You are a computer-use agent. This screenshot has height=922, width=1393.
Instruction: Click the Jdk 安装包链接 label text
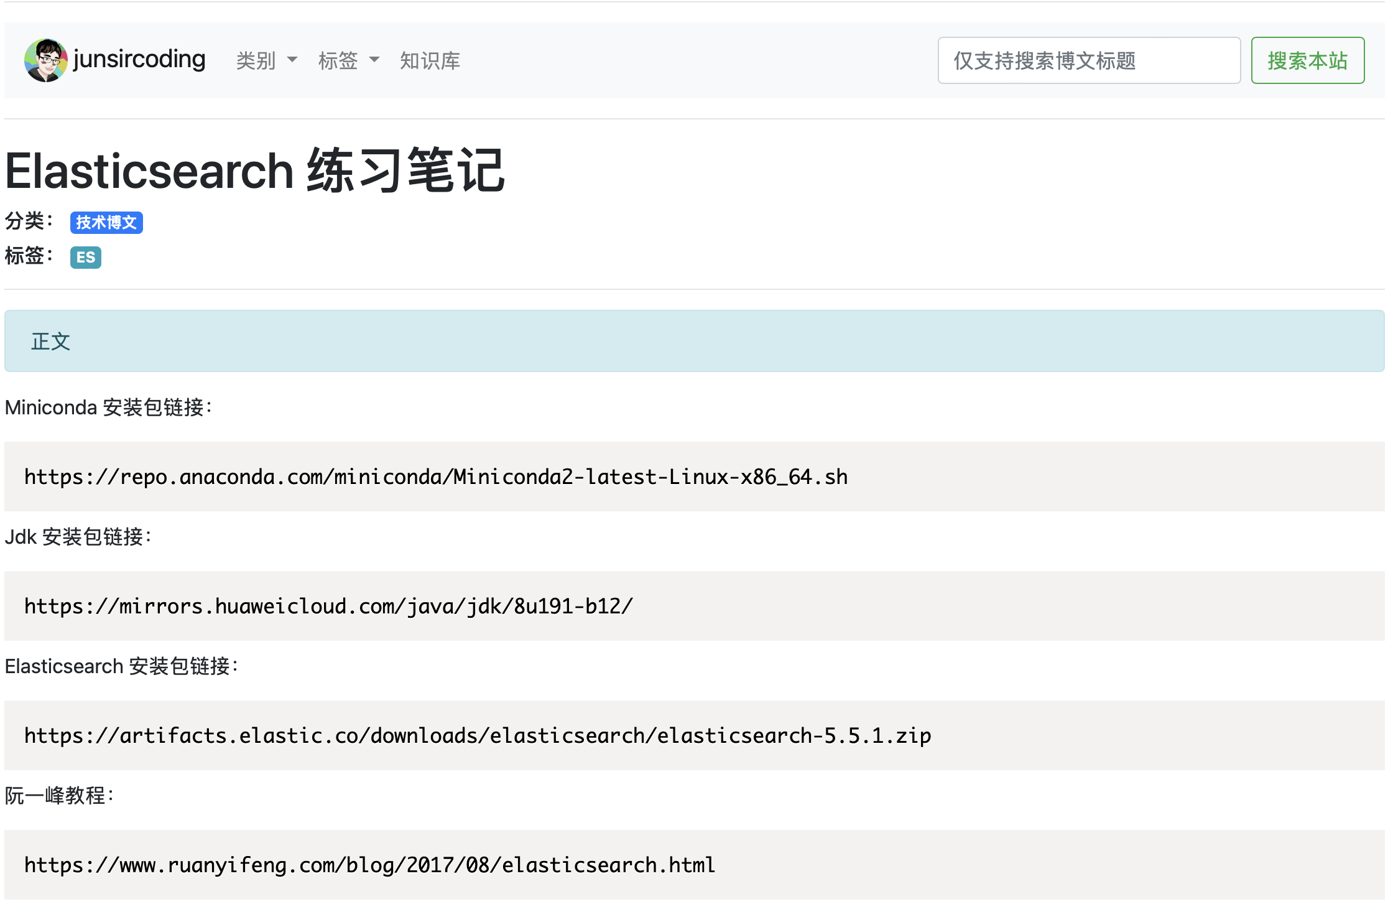(x=78, y=537)
